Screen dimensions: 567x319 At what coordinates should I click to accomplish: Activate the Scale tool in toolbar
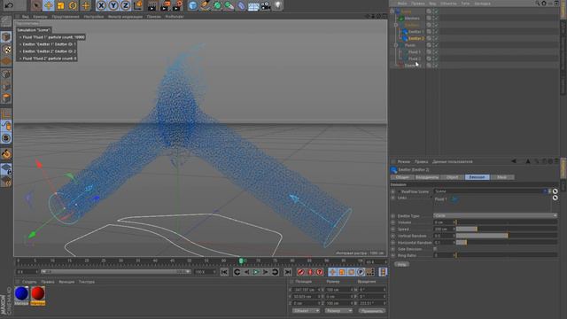click(x=60, y=5)
